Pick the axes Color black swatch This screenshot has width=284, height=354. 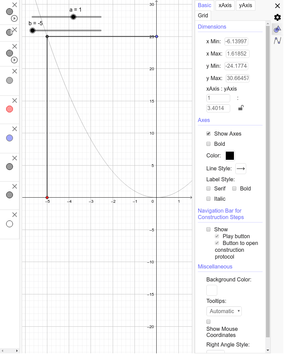click(x=230, y=156)
